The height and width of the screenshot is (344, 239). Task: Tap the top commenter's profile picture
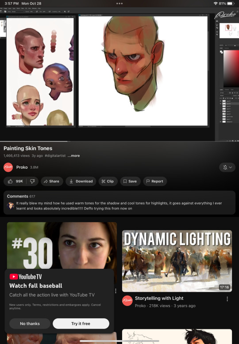(x=11, y=206)
